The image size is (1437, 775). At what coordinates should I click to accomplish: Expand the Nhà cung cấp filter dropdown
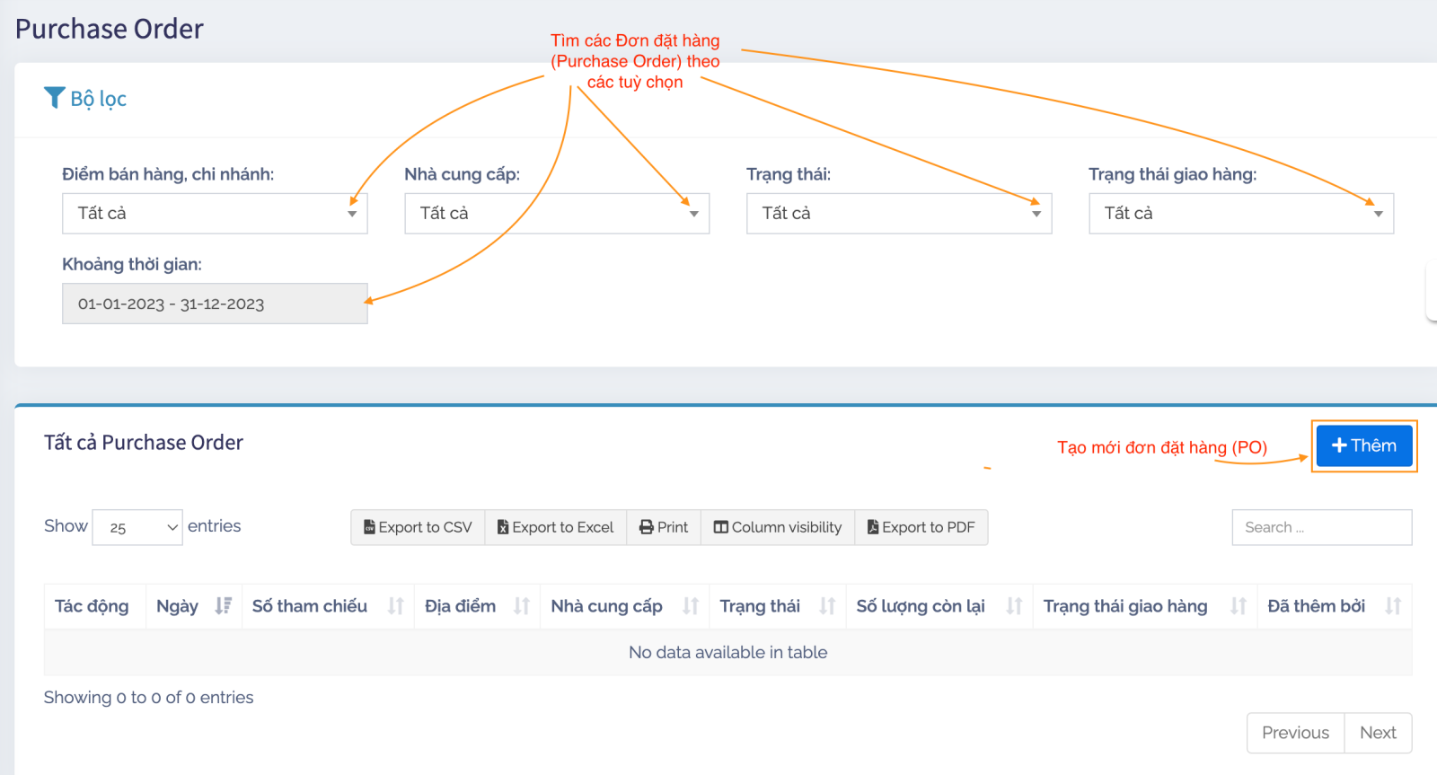557,214
